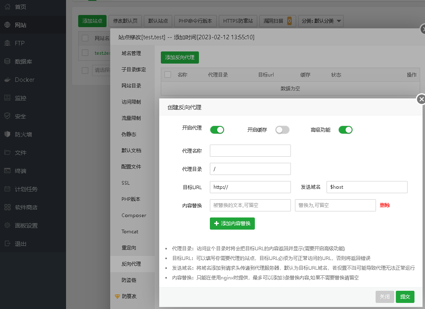
Task: Switch to the PHP版本 tab
Action: pyautogui.click(x=131, y=199)
